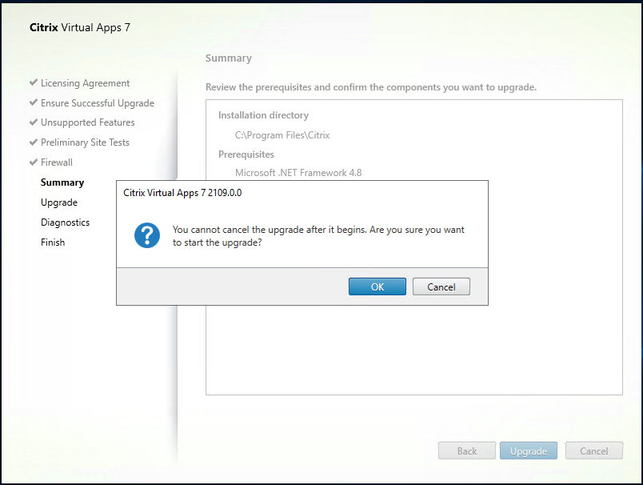Open the Unsupported Features step

(87, 122)
